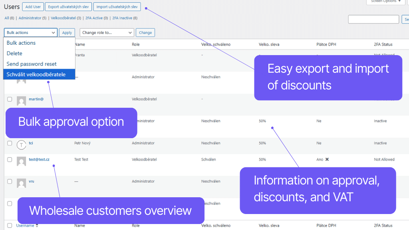Focus the users search field
This screenshot has width=409, height=230.
373,19
